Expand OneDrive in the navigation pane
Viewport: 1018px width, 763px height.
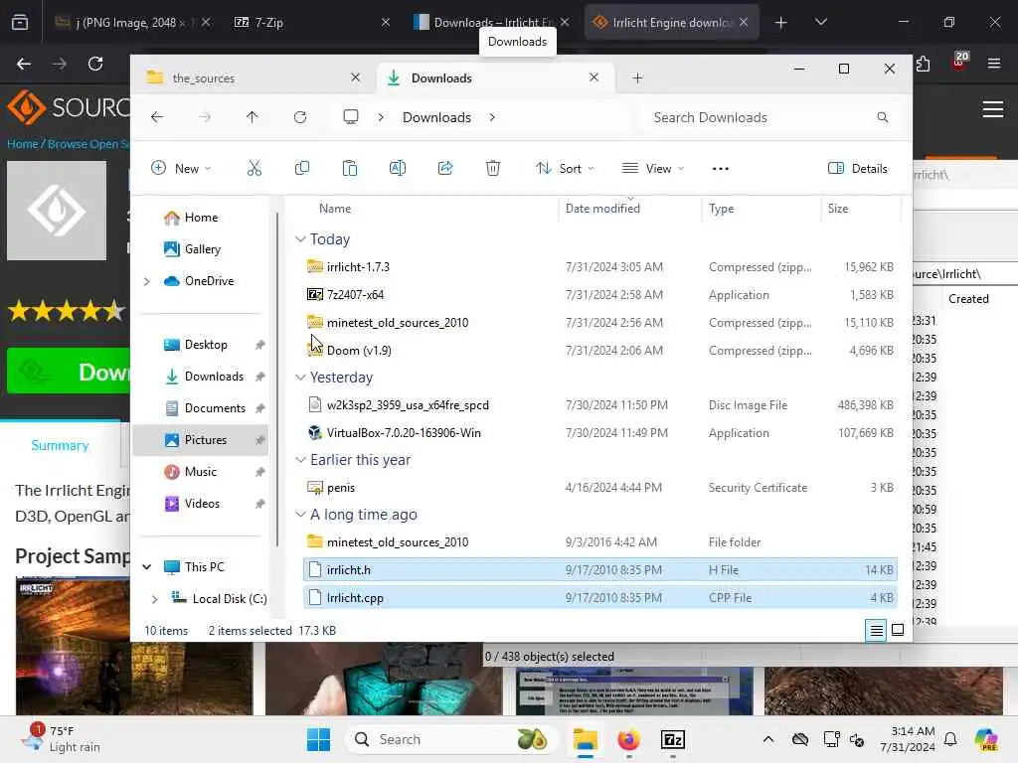click(147, 281)
